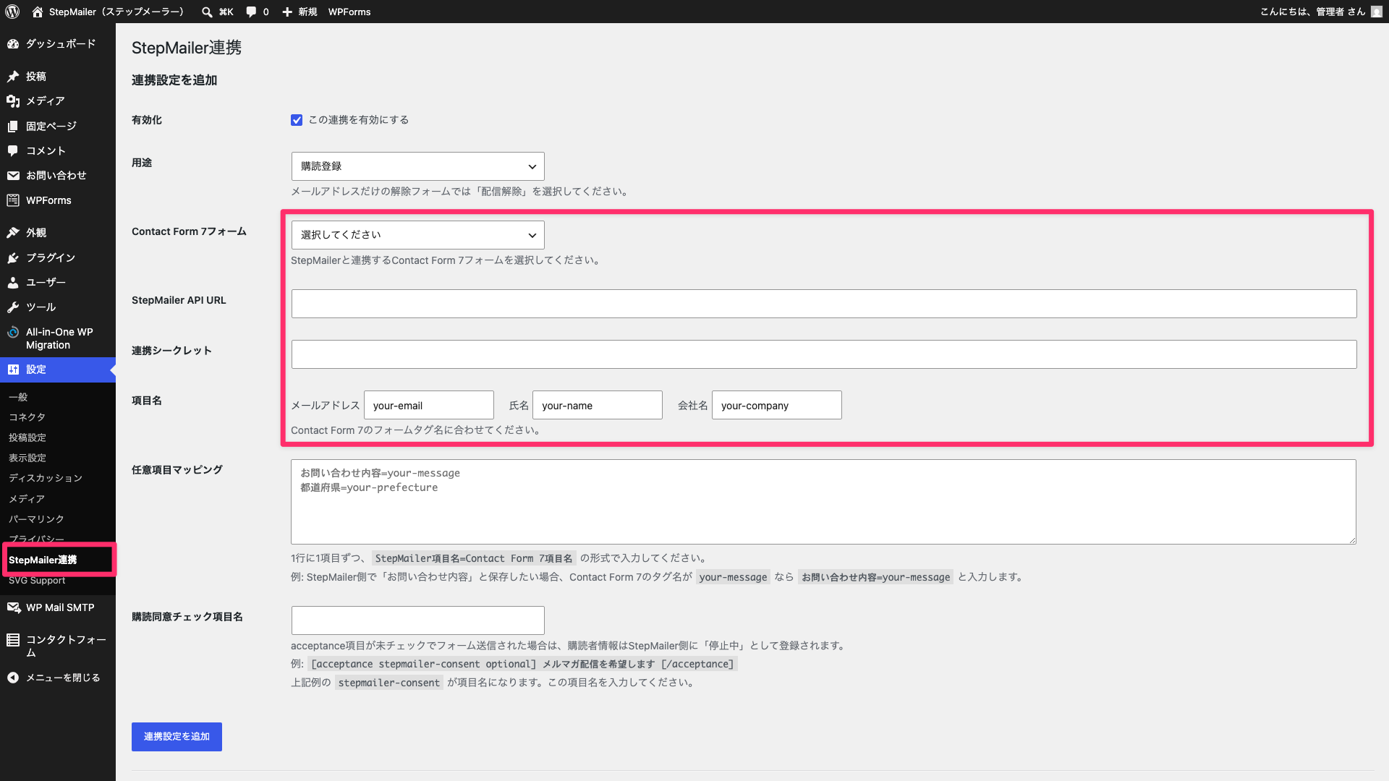Viewport: 1389px width, 781px height.
Task: Click the '任意項目マッピング' label text
Action: [177, 470]
